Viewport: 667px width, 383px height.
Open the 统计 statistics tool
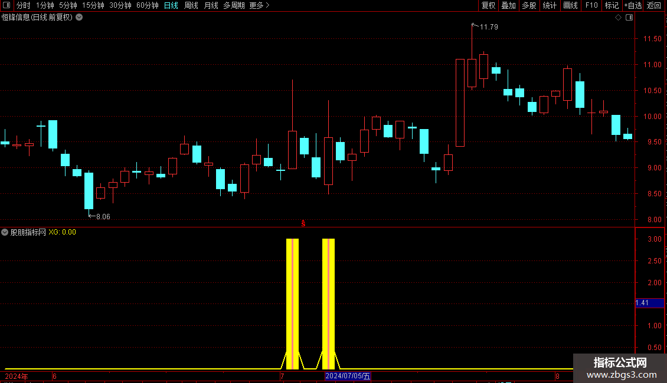[549, 5]
